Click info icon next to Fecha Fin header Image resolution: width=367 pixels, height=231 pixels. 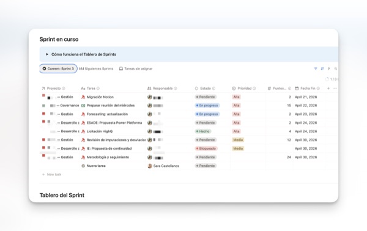[318, 89]
